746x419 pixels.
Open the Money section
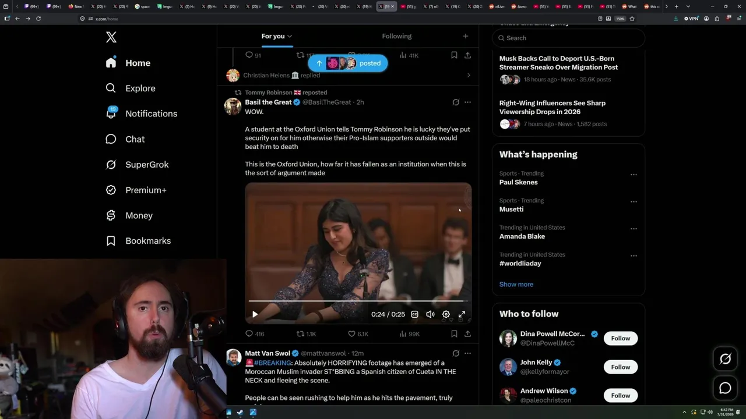point(129,215)
